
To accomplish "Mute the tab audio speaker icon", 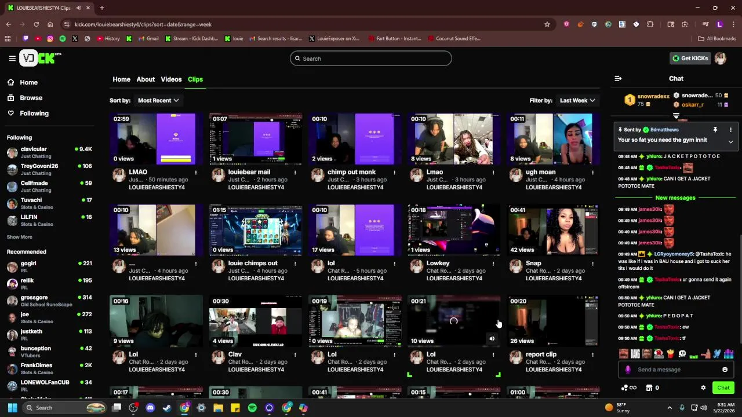I will pyautogui.click(x=79, y=8).
